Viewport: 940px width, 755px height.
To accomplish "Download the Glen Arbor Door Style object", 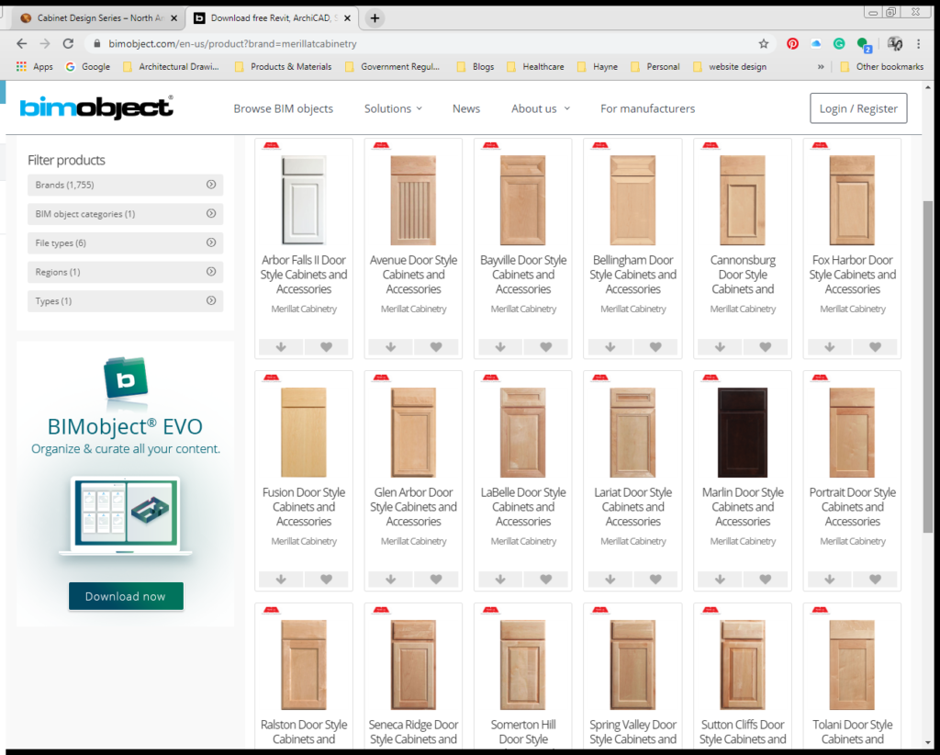I will pyautogui.click(x=391, y=580).
